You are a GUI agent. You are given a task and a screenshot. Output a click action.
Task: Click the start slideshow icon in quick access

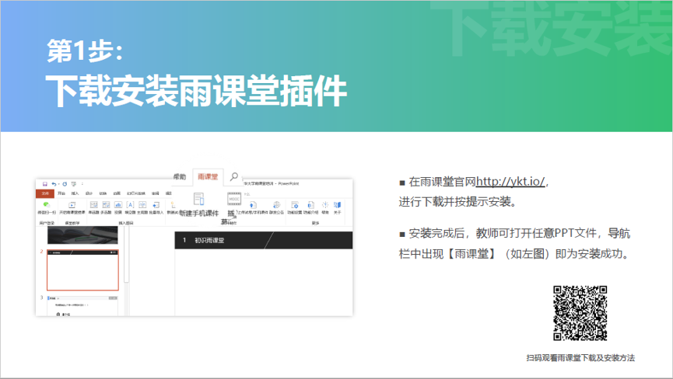tap(74, 184)
